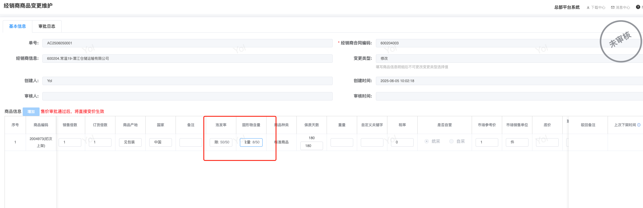Viewport: 643px width, 208px height.
Task: Click the page title 经销商商品变更维护
Action: coord(28,6)
